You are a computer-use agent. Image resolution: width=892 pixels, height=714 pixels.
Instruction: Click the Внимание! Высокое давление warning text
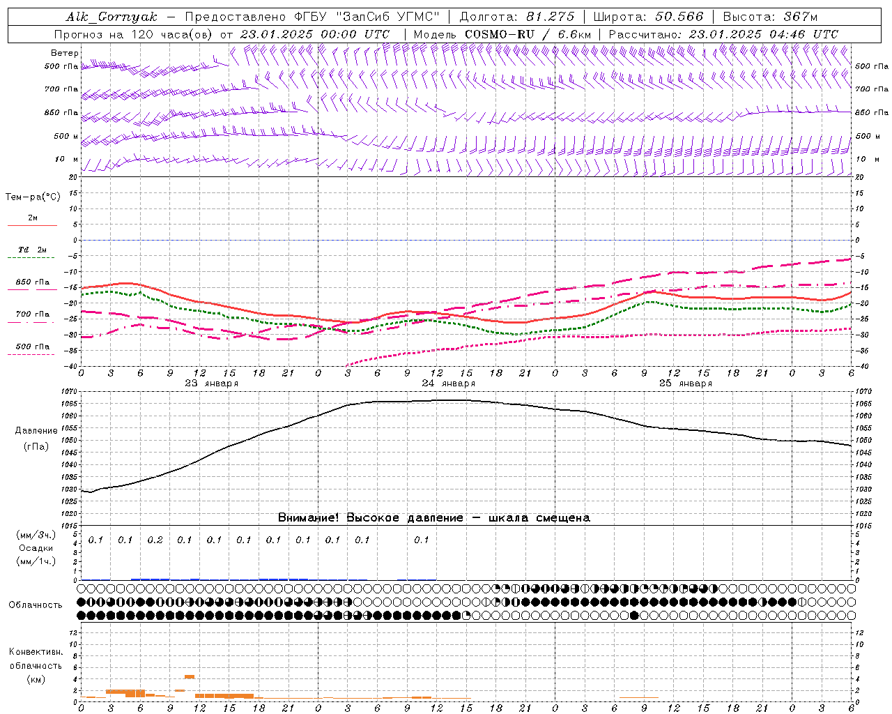pos(433,518)
